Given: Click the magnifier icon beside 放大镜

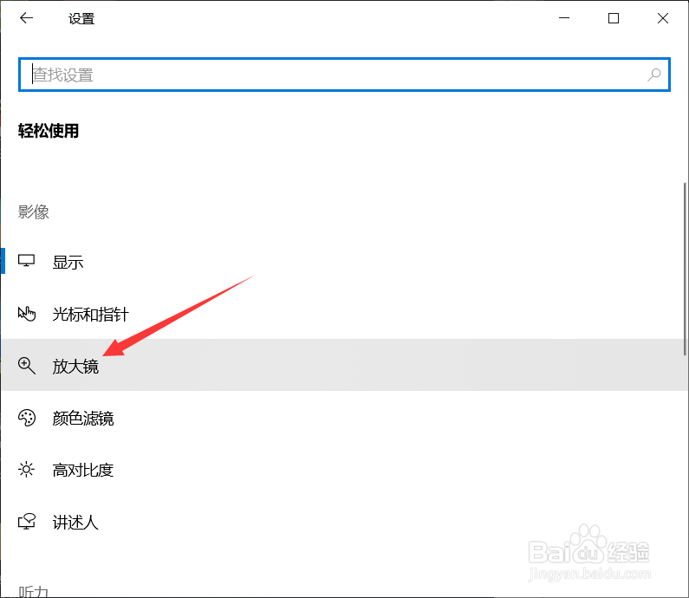Looking at the screenshot, I should [x=26, y=366].
